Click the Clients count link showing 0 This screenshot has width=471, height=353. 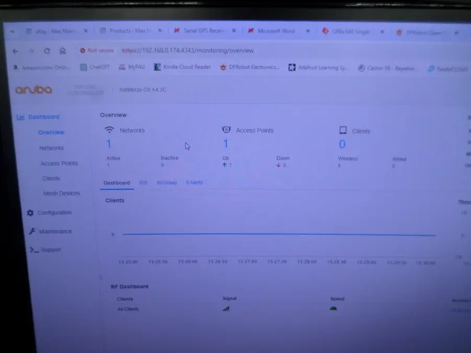(342, 145)
